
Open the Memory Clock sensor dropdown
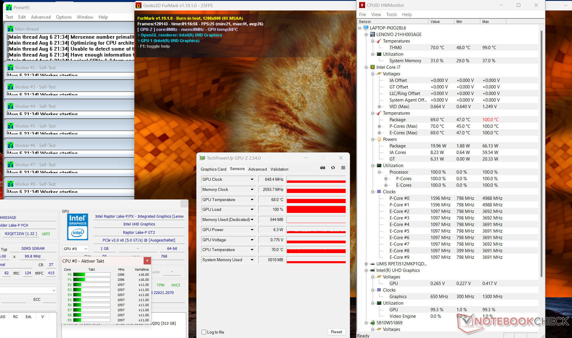[252, 189]
